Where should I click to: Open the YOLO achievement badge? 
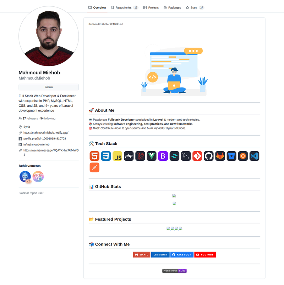[x=38, y=176]
